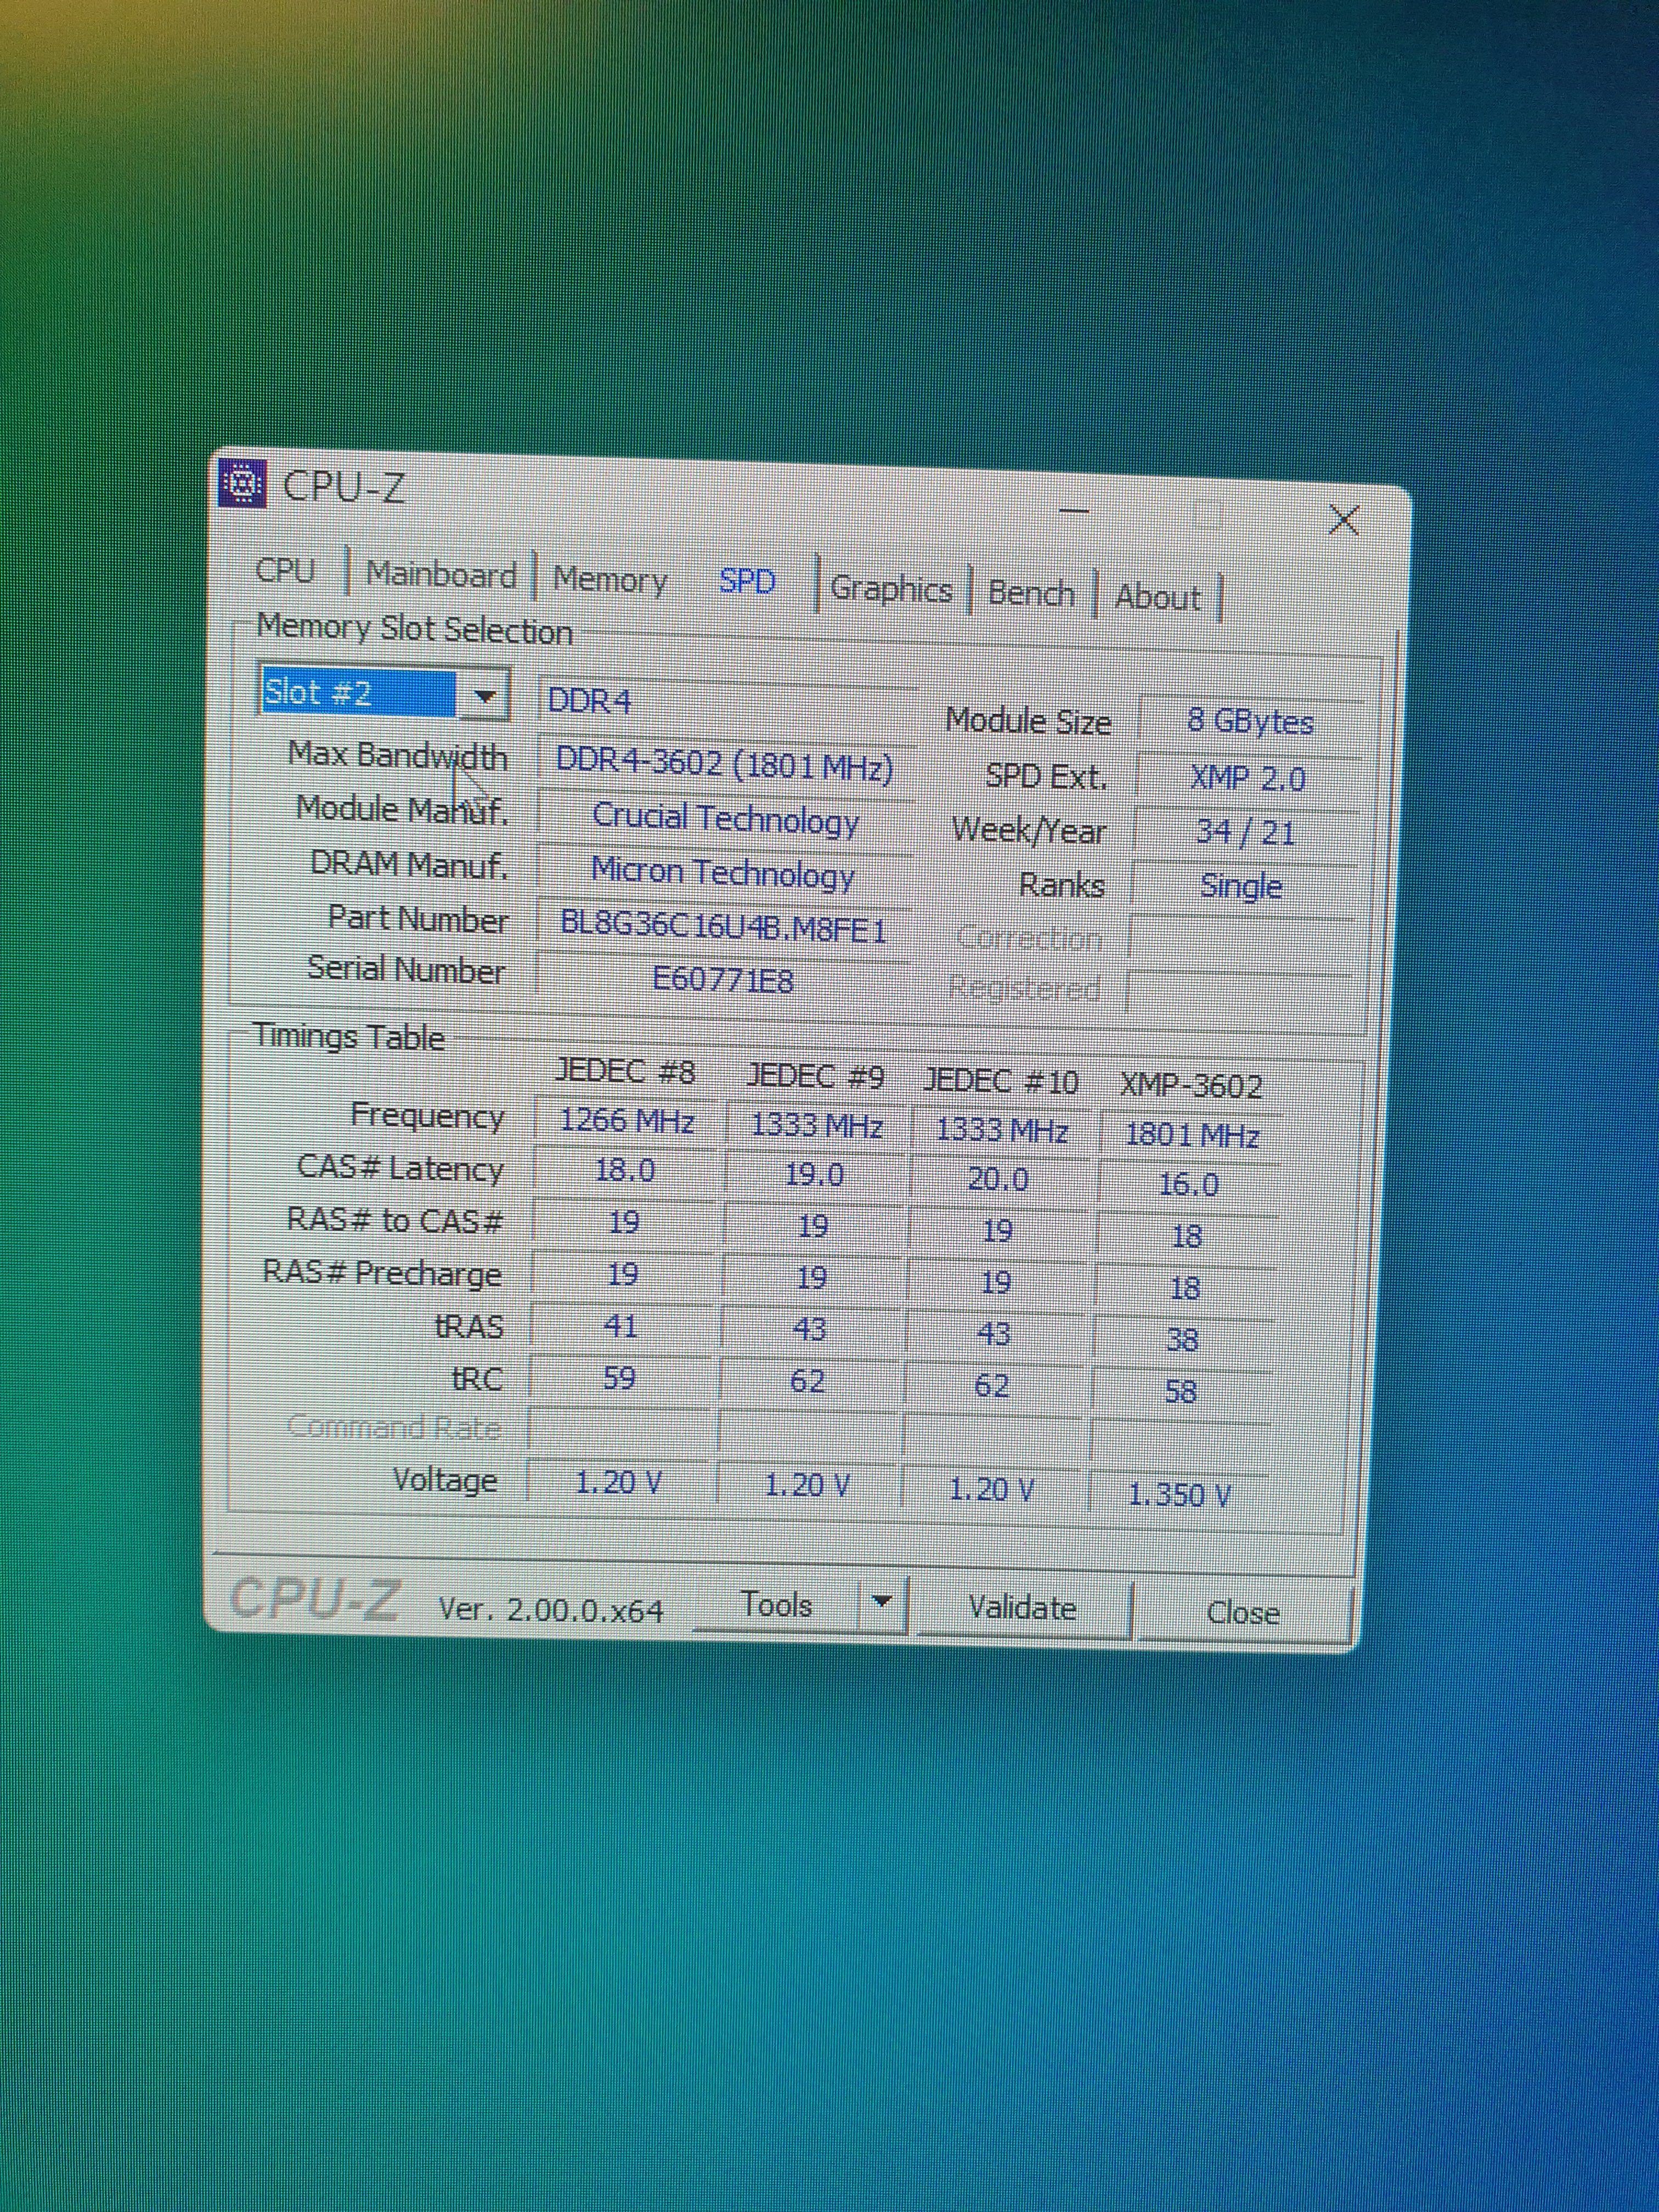
Task: Click the CPU-Z app icon in title bar
Action: [x=242, y=484]
